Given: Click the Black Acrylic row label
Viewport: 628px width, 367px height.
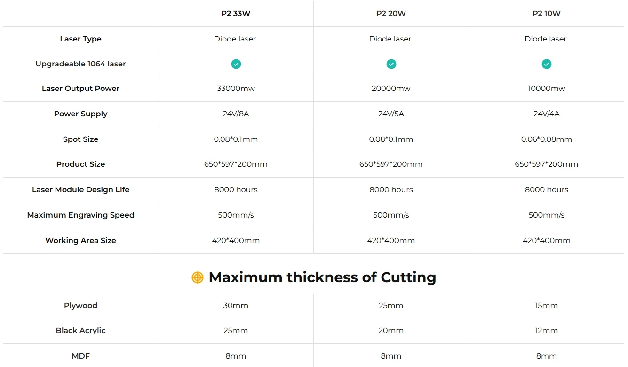Looking at the screenshot, I should point(80,331).
